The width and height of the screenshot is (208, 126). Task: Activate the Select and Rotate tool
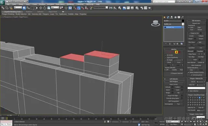pyautogui.click(x=45, y=8)
